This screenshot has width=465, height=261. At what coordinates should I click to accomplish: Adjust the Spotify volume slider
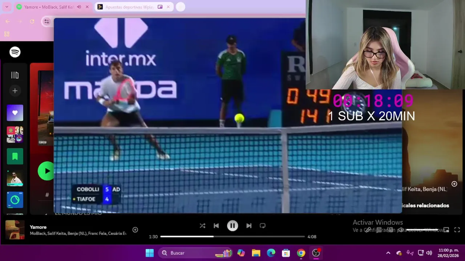(422, 230)
